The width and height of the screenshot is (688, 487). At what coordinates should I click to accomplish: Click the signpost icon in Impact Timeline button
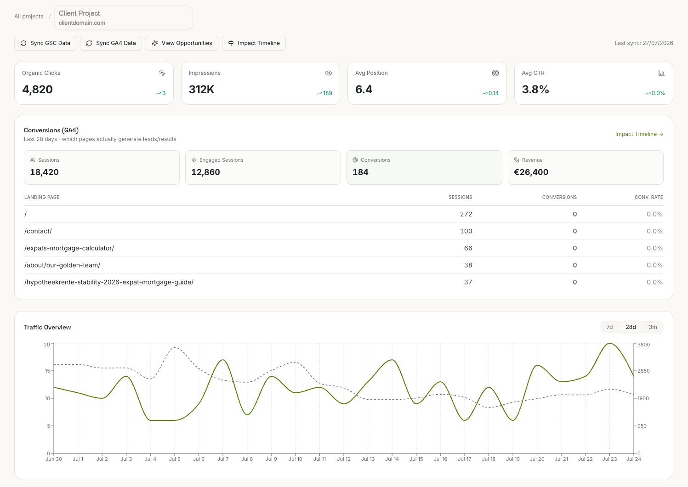pos(231,43)
